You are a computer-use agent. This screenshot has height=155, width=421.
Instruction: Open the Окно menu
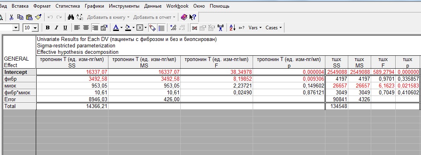click(x=199, y=6)
